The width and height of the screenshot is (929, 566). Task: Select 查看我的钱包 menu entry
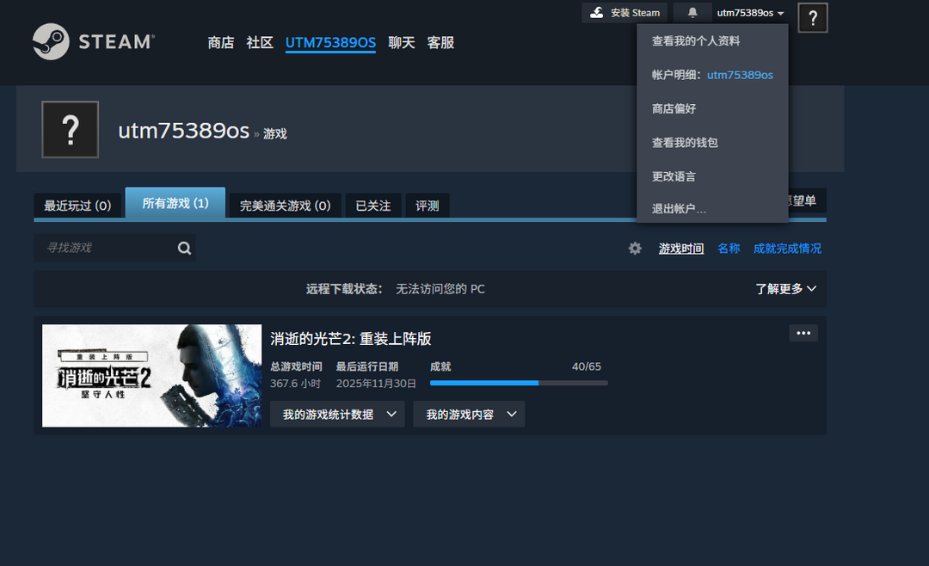tap(685, 143)
